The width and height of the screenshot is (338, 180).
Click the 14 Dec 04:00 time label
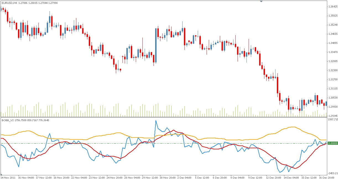292,178
